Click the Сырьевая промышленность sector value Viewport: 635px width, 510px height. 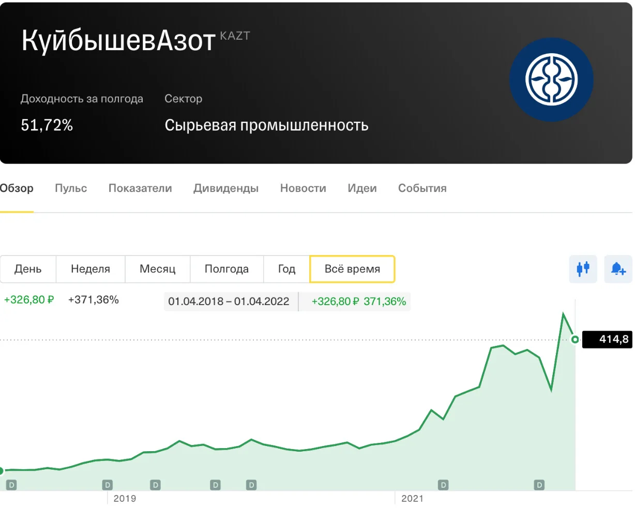[266, 125]
